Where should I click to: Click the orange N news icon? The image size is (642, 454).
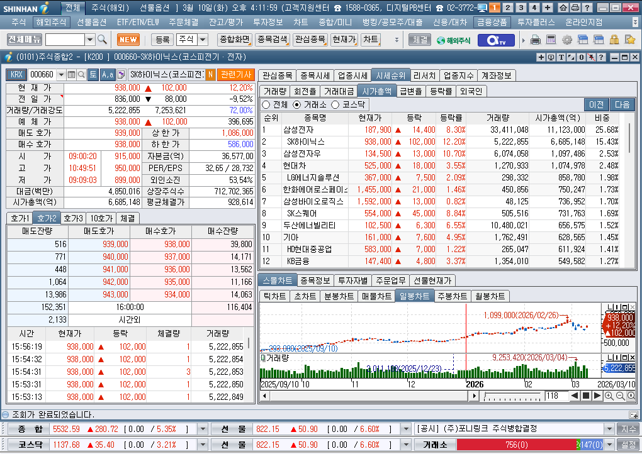coord(210,74)
